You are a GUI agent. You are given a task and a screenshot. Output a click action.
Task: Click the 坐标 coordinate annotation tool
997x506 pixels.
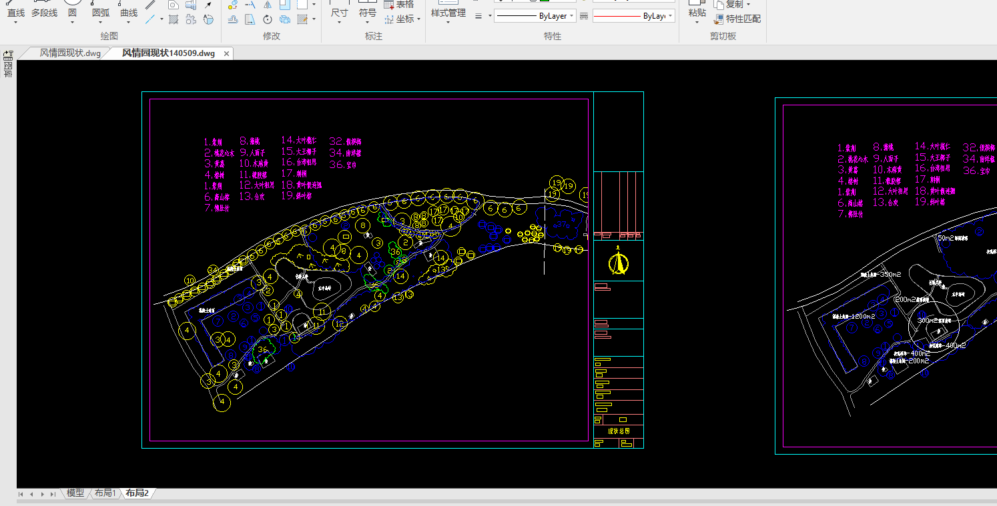(x=399, y=19)
